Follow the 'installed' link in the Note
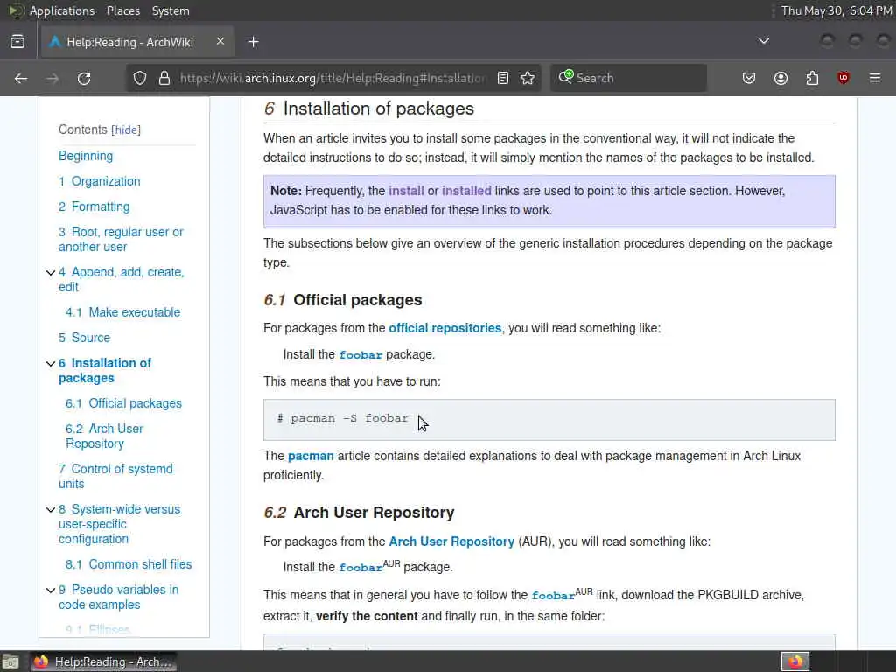Screen dimensions: 896x672 point(466,191)
